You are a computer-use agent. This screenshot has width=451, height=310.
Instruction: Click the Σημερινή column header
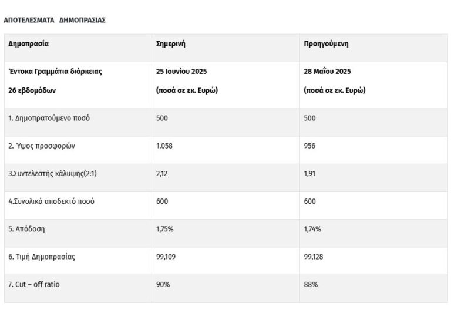171,43
